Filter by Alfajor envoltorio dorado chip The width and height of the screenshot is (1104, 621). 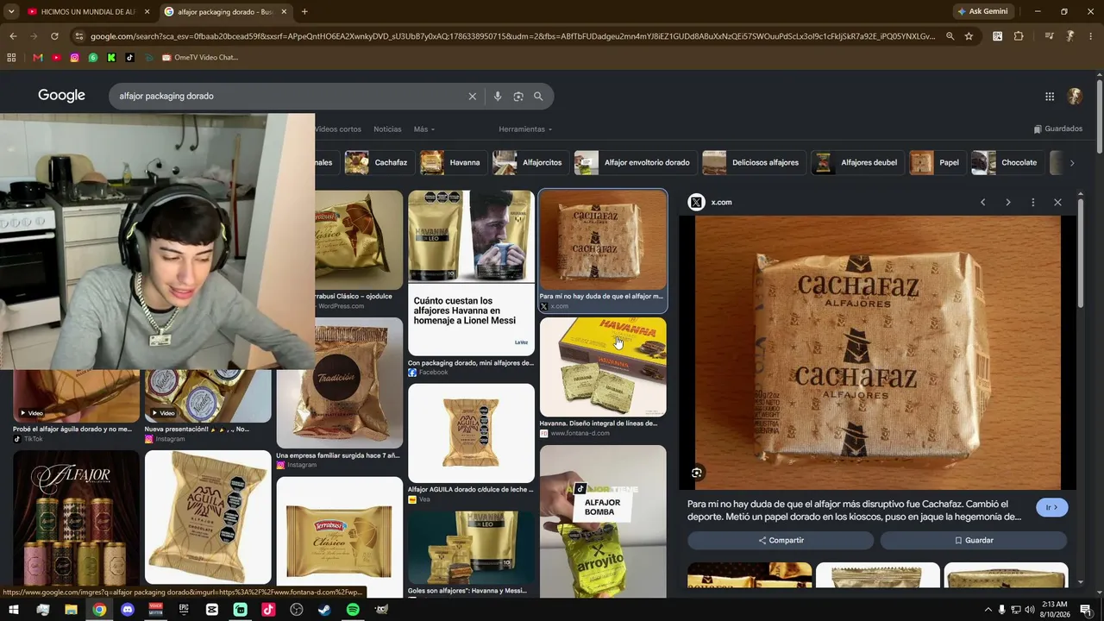[x=634, y=163]
